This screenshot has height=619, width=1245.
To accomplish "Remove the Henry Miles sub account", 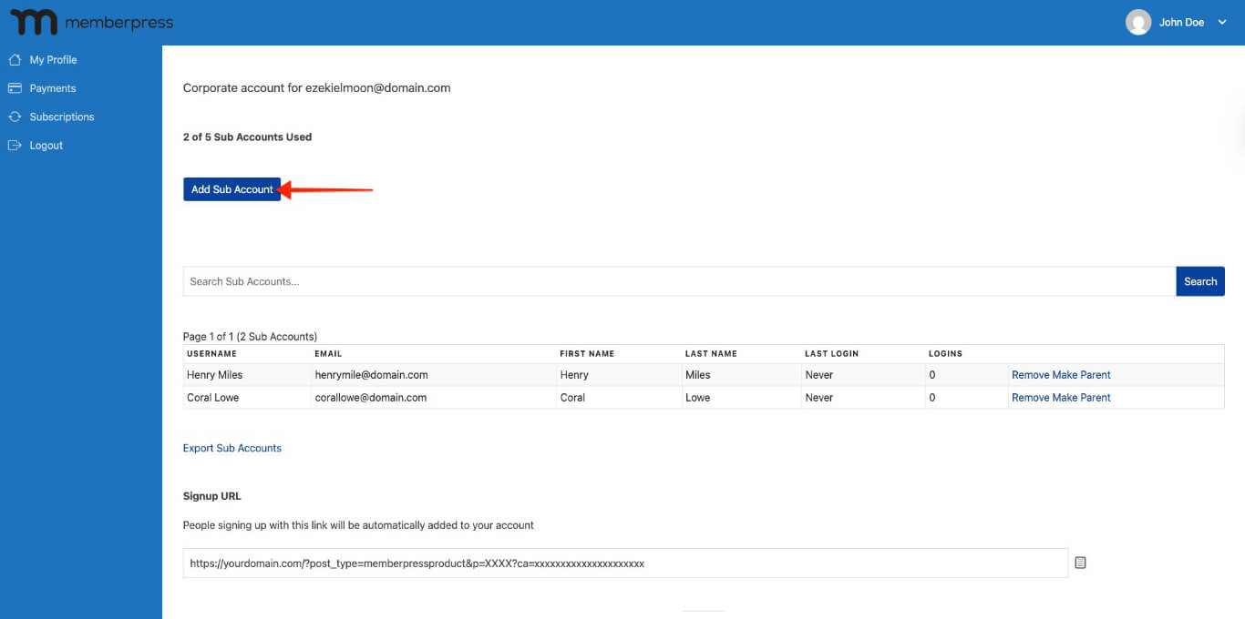I will pyautogui.click(x=1030, y=375).
